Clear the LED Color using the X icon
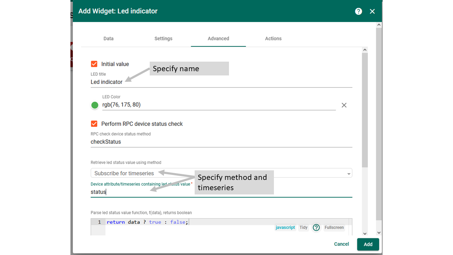 click(344, 105)
